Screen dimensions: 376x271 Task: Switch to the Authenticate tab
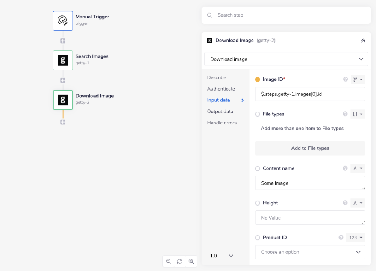pos(221,89)
